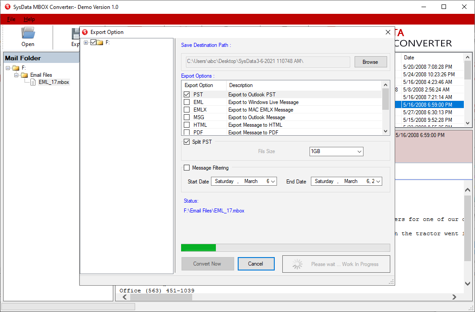Click preview pane horizontal scroll right arrow
Viewport: 475px width, 312px height.
point(454,297)
